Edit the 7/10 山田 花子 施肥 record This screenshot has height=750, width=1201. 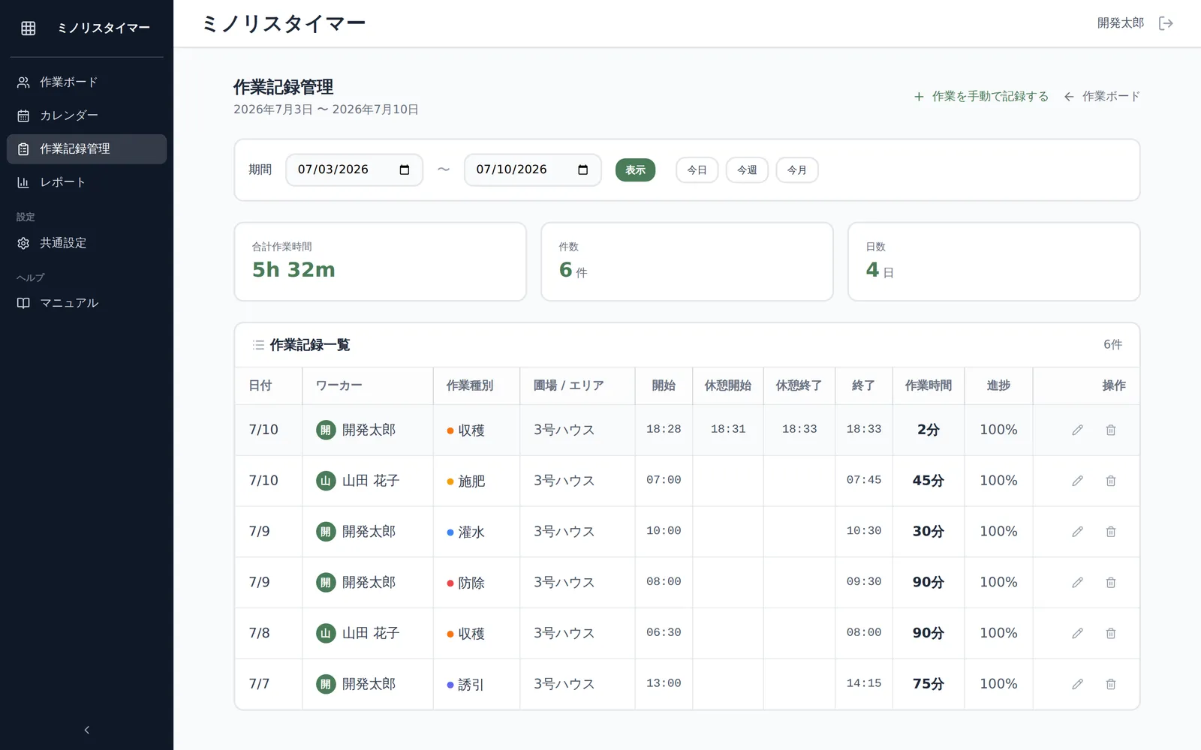point(1077,481)
